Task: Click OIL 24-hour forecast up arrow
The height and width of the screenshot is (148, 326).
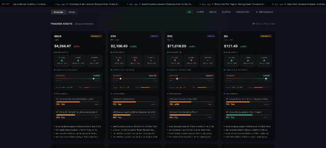Action: click(x=231, y=60)
